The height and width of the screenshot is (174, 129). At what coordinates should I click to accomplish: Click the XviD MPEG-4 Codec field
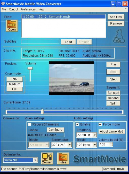click(x=46, y=135)
